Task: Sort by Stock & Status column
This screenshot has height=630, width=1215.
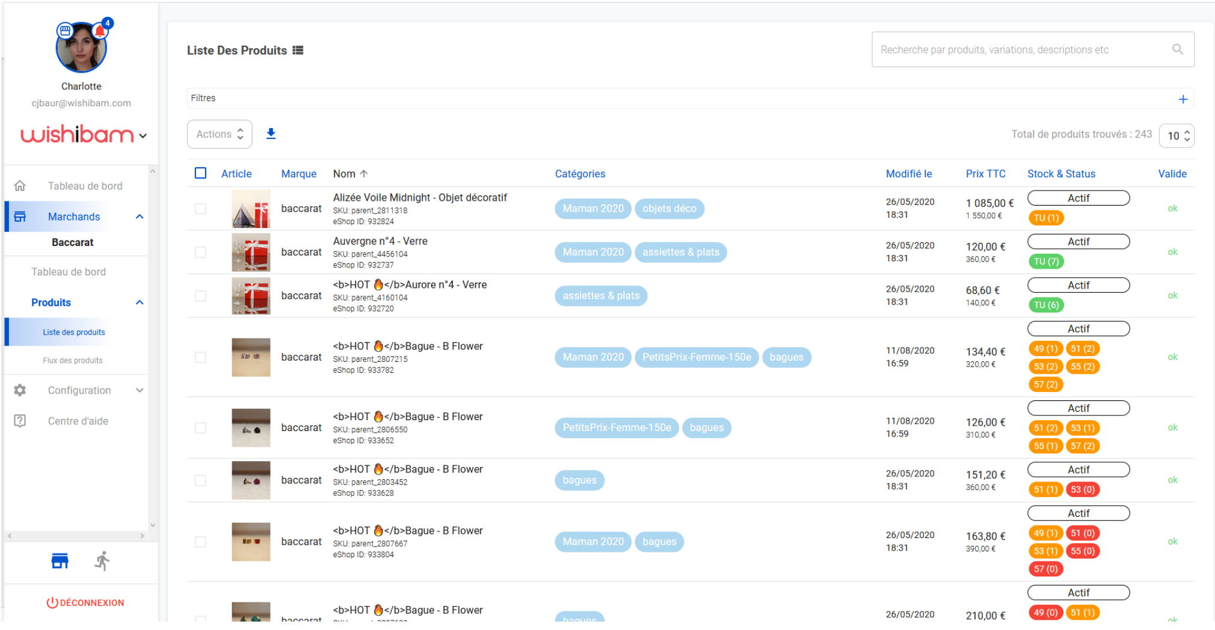Action: [x=1062, y=174]
